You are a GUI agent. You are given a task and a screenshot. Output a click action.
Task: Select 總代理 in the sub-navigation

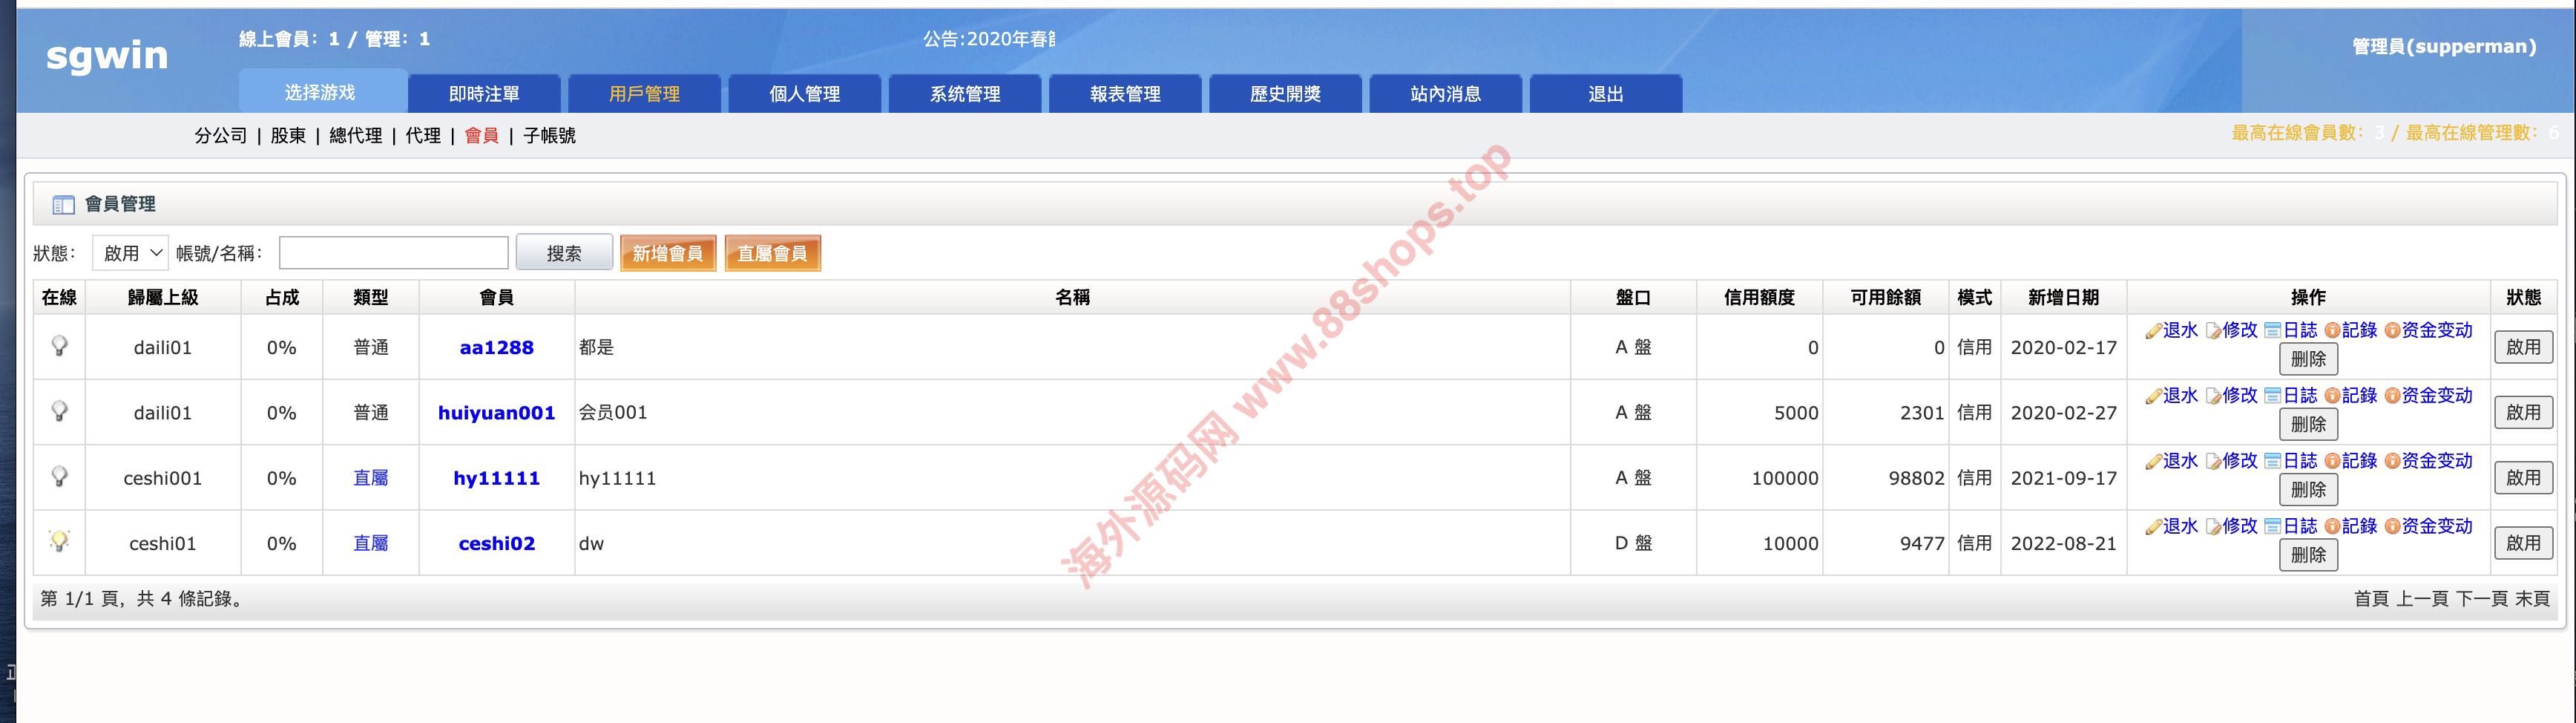tap(355, 136)
